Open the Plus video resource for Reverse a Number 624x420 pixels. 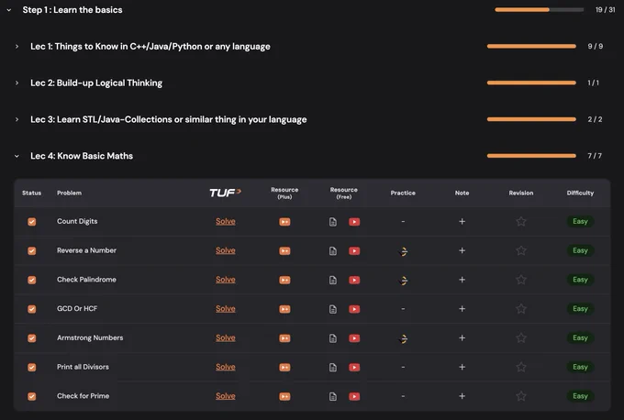point(284,251)
